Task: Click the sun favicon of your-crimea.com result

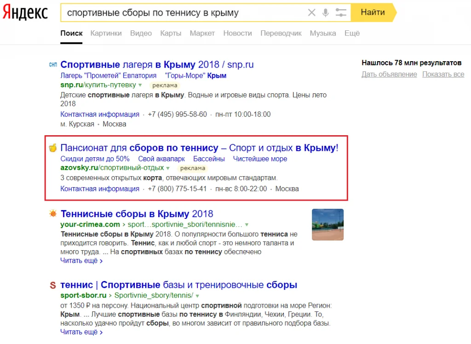Action: point(53,214)
